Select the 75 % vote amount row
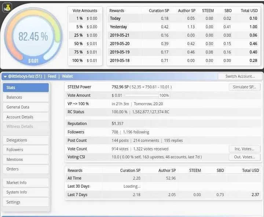 pos(85,52)
